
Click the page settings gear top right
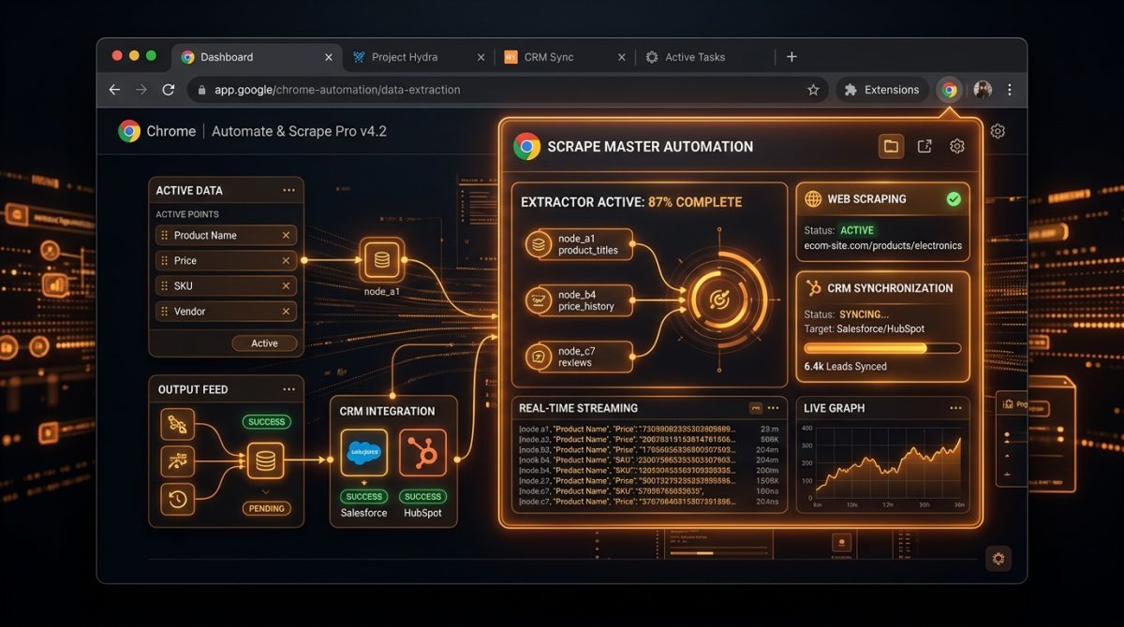pyautogui.click(x=998, y=132)
